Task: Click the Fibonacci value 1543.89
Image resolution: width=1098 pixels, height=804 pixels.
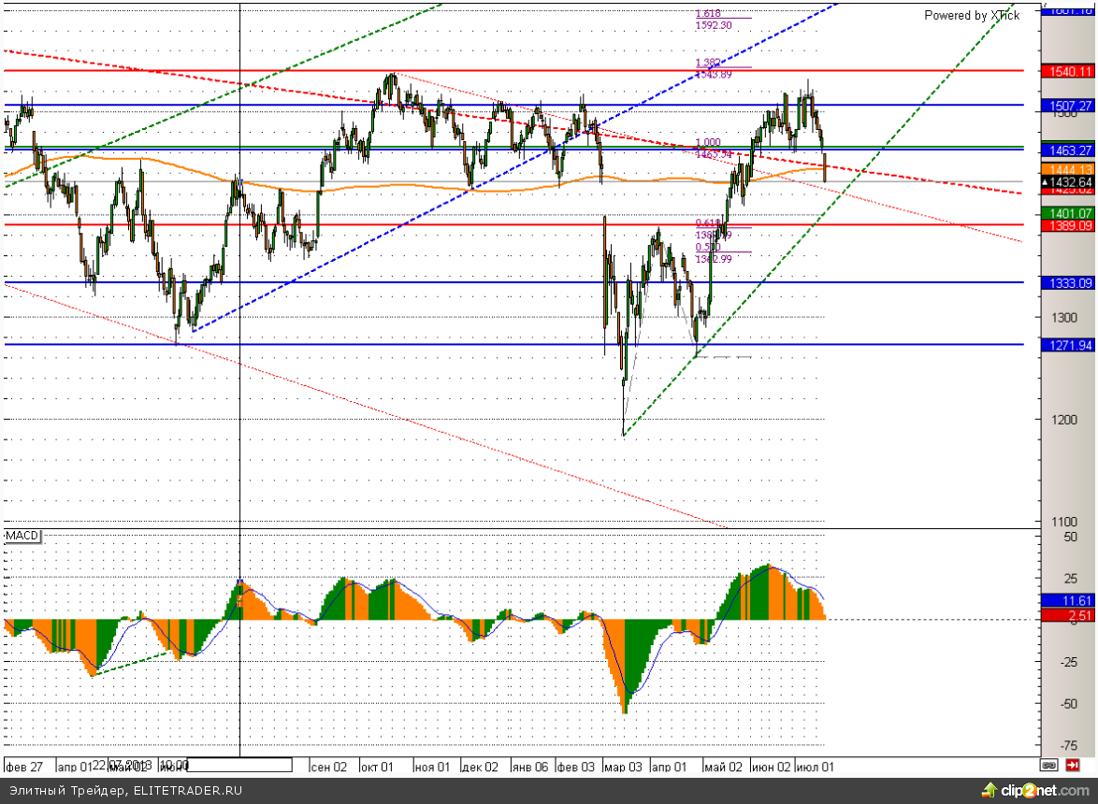Action: point(714,74)
